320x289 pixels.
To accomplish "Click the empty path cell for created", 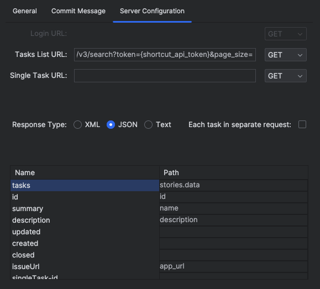I will coord(233,244).
